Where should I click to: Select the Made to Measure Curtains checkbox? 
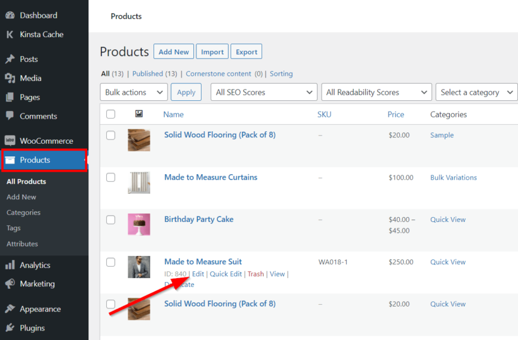point(111,177)
